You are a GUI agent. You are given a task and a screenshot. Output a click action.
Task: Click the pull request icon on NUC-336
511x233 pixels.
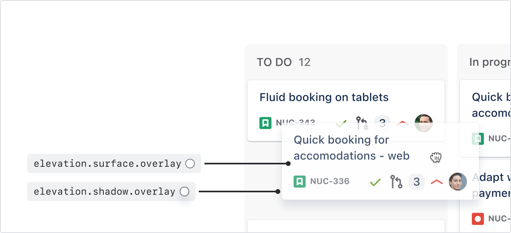click(396, 182)
